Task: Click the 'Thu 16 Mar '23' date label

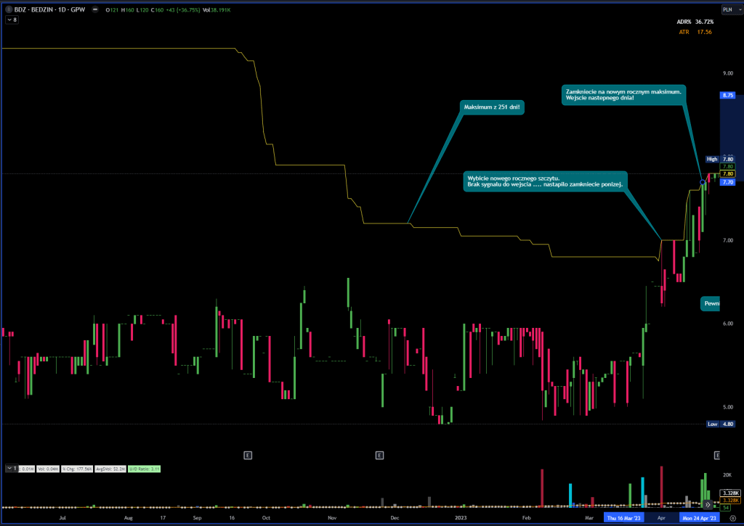Action: [x=625, y=518]
